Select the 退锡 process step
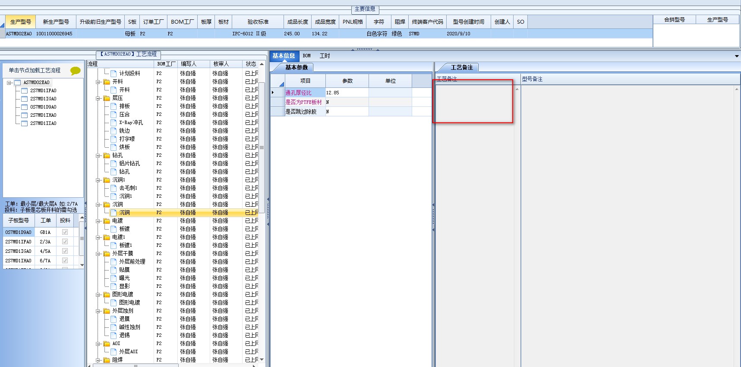 pyautogui.click(x=125, y=336)
